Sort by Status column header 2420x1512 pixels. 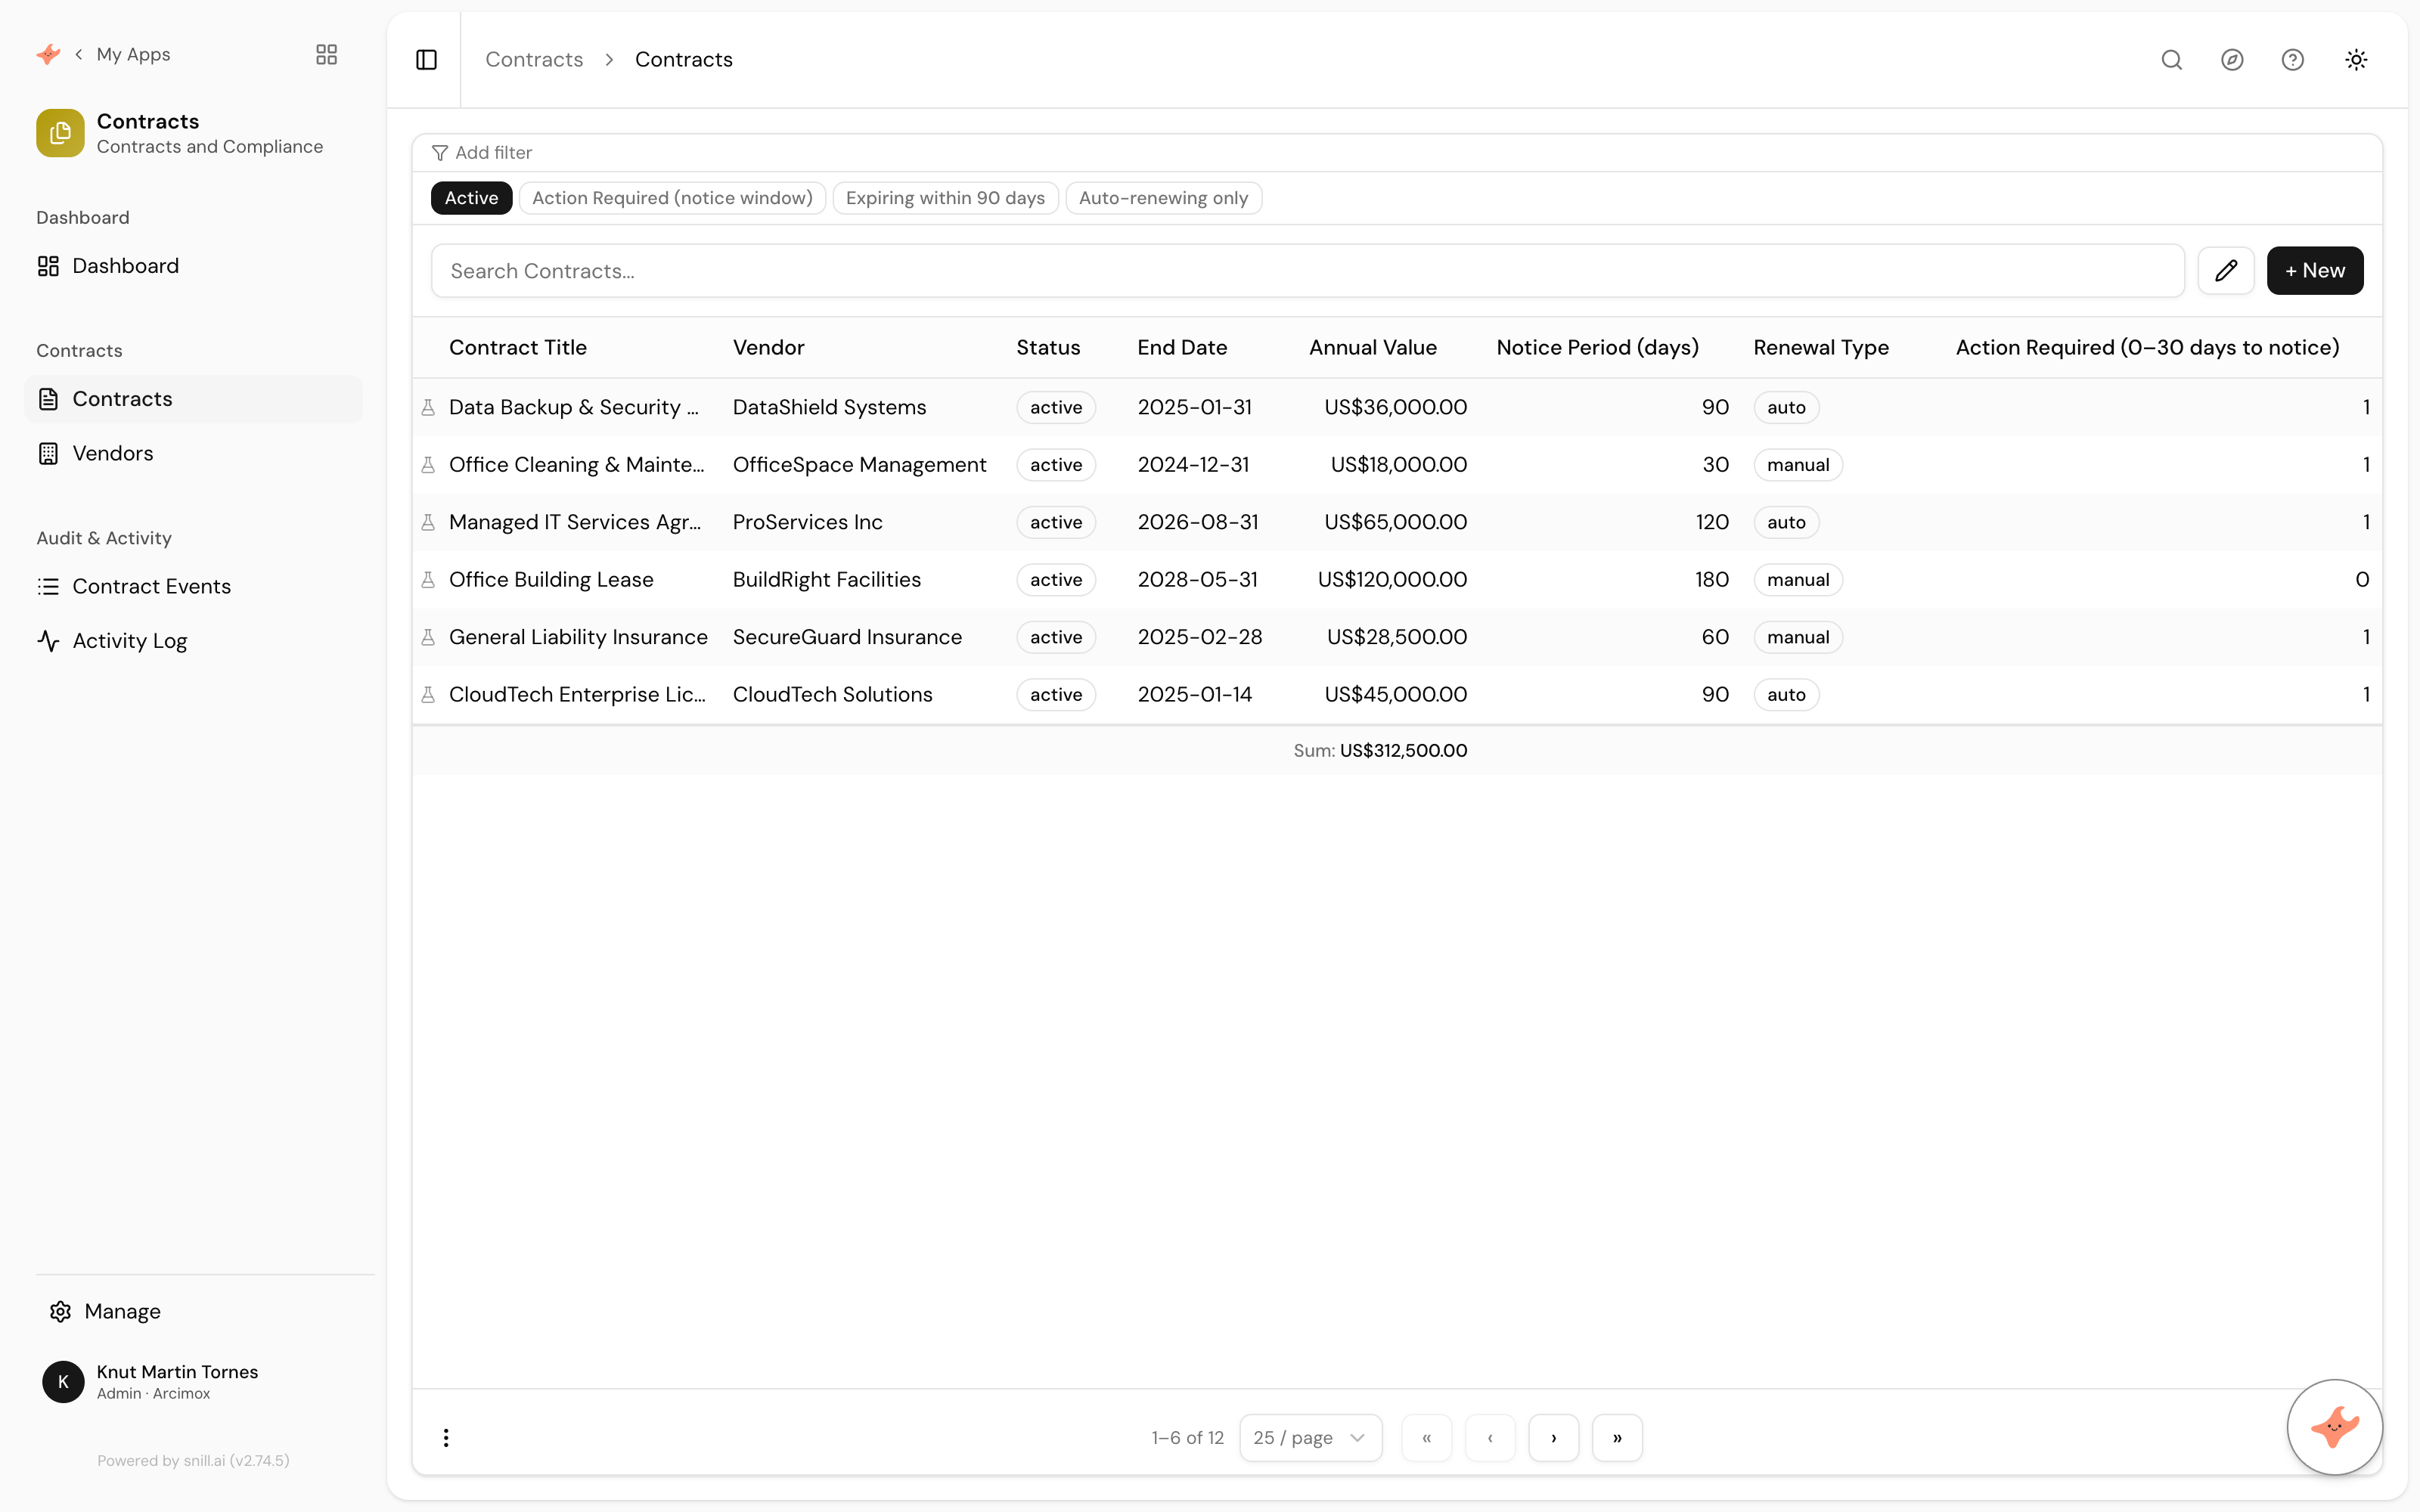pos(1048,347)
